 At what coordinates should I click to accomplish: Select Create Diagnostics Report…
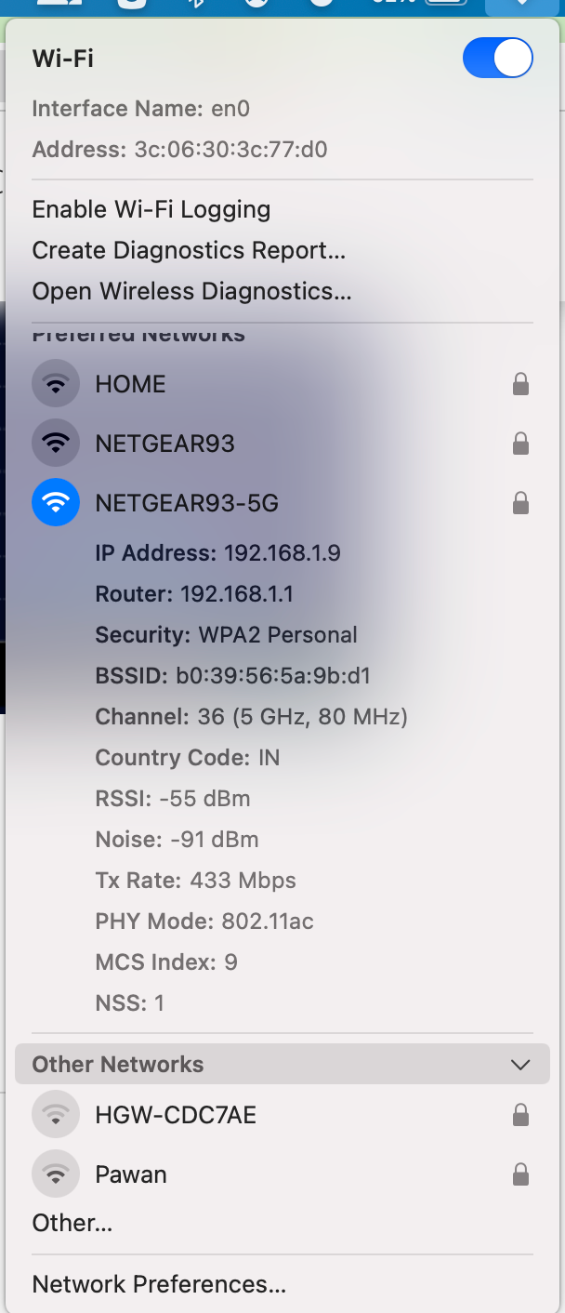[x=189, y=251]
